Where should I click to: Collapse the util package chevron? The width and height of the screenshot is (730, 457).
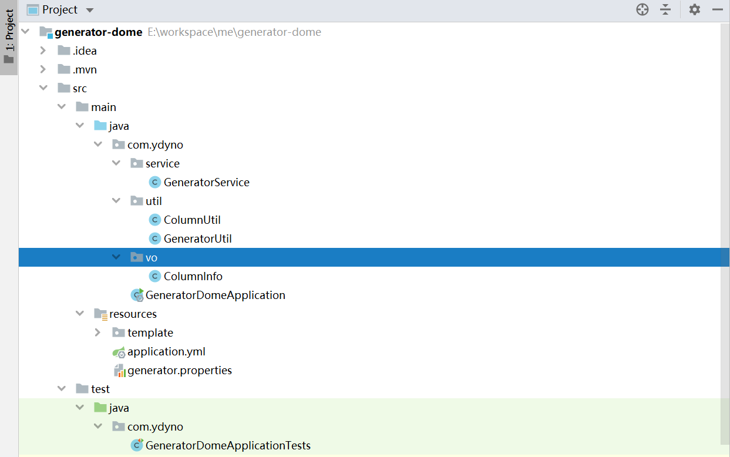point(116,201)
